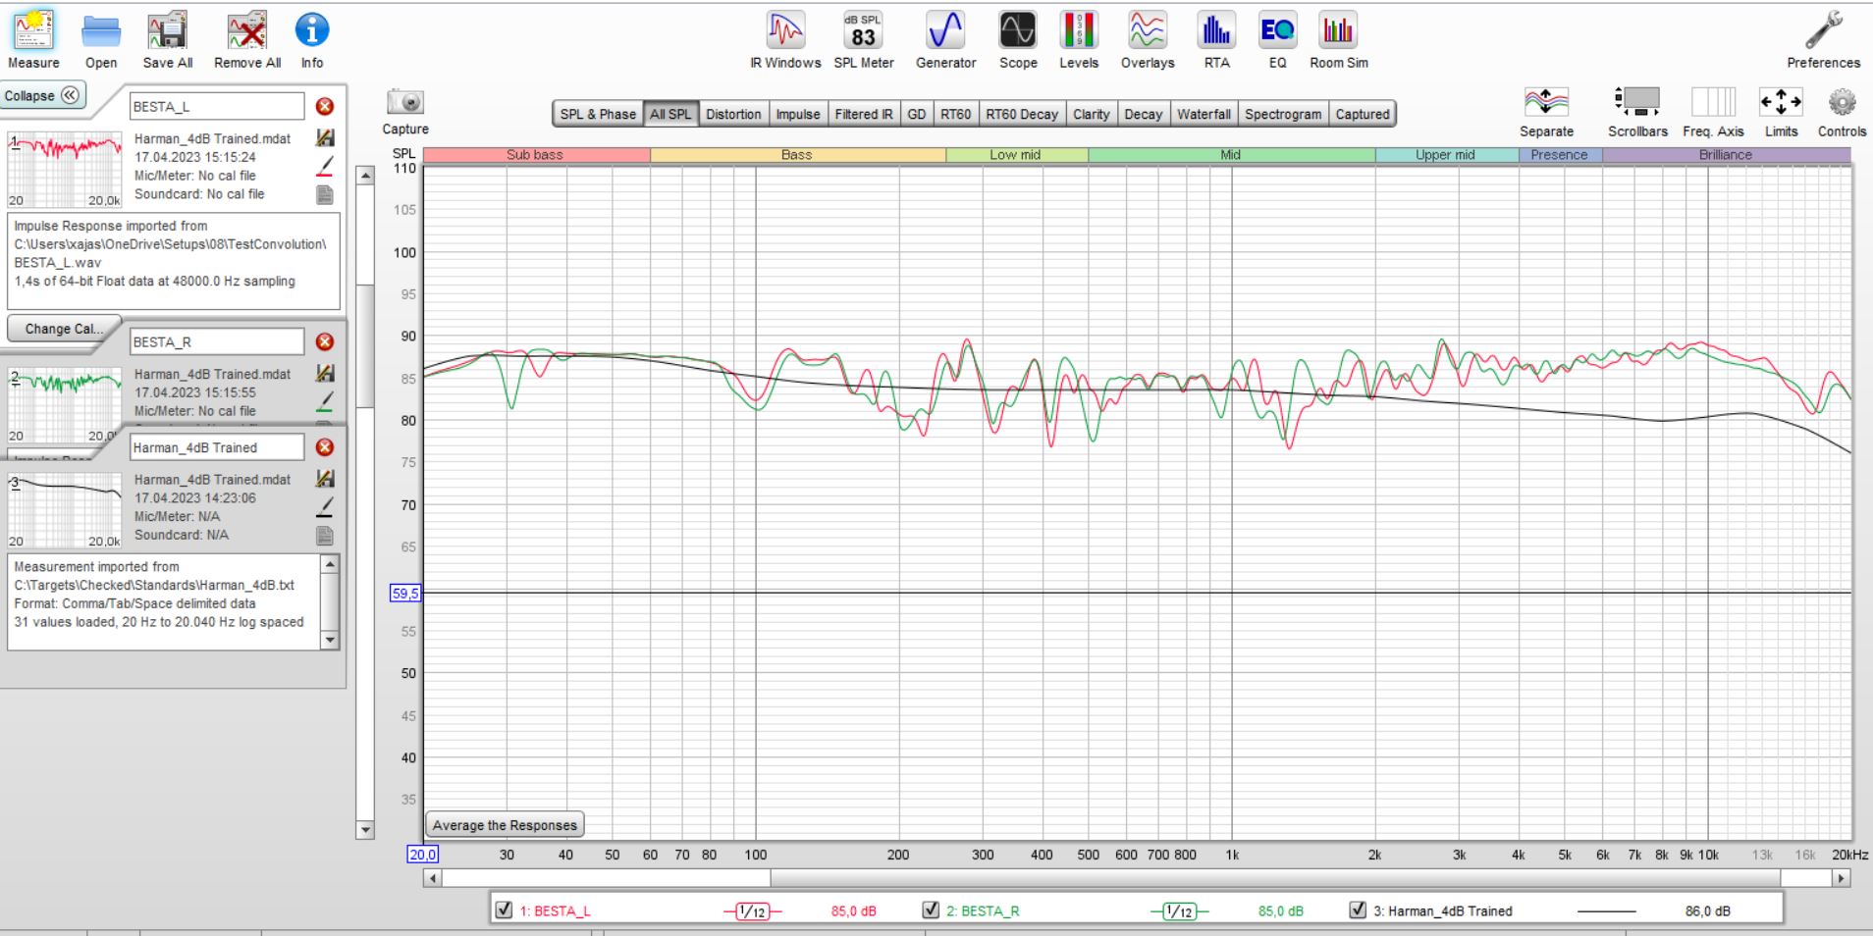Select the Harman_4dB Trained measurement thumbnail
The height and width of the screenshot is (936, 1873).
tap(65, 510)
